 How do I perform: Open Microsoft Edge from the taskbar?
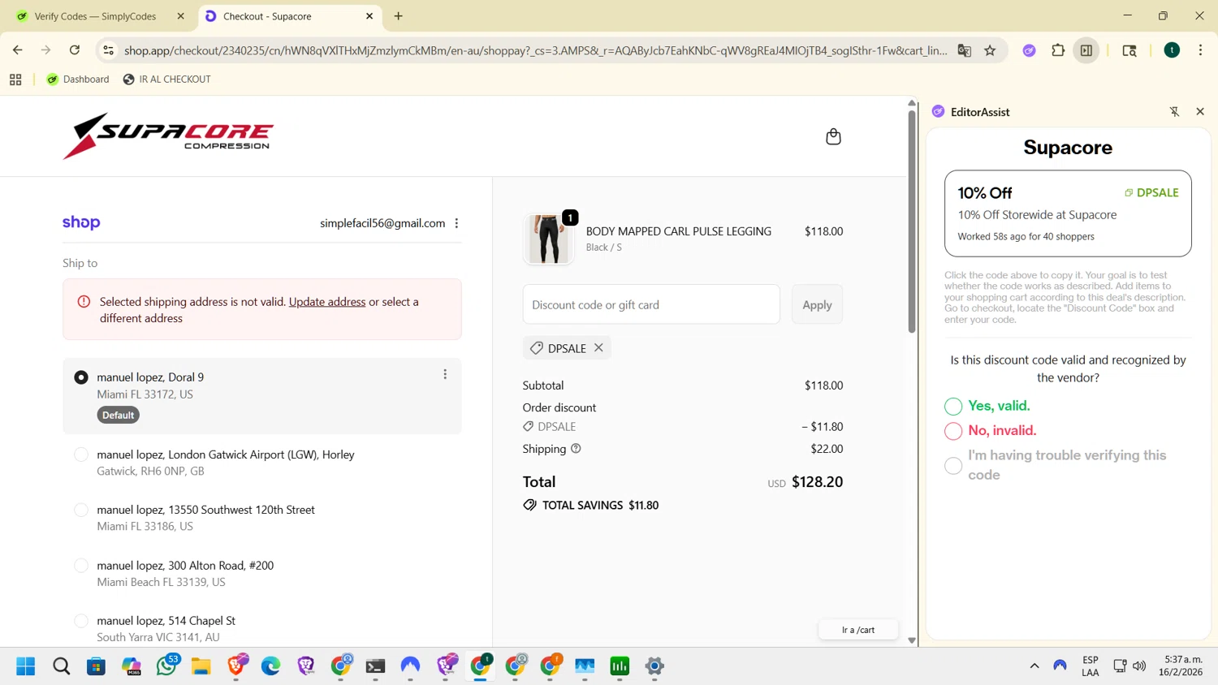tap(271, 666)
